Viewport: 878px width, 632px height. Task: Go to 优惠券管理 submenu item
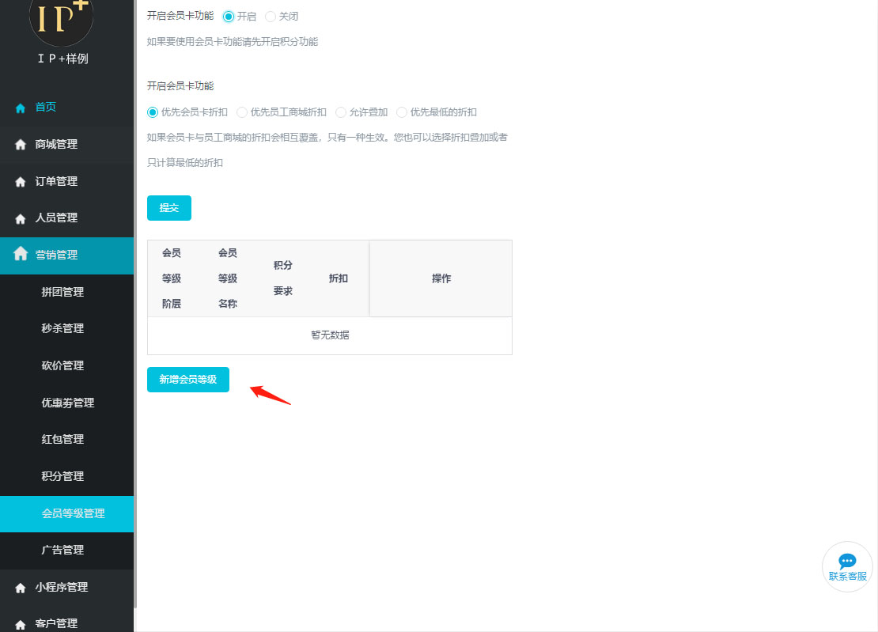67,403
